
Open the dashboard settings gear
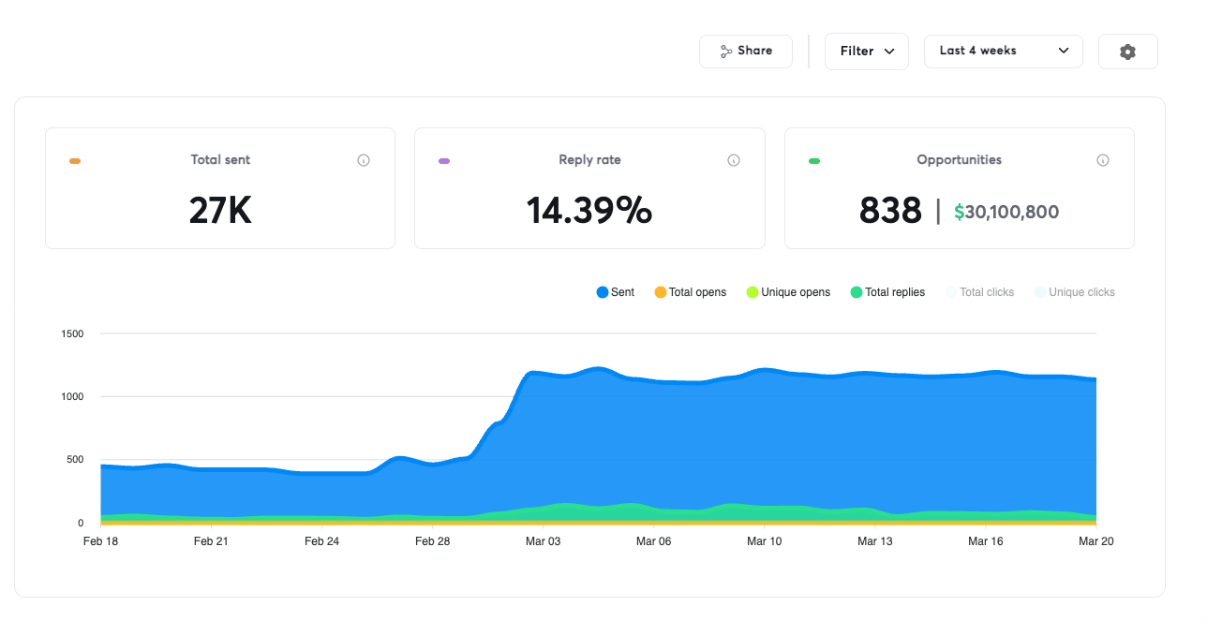tap(1127, 52)
